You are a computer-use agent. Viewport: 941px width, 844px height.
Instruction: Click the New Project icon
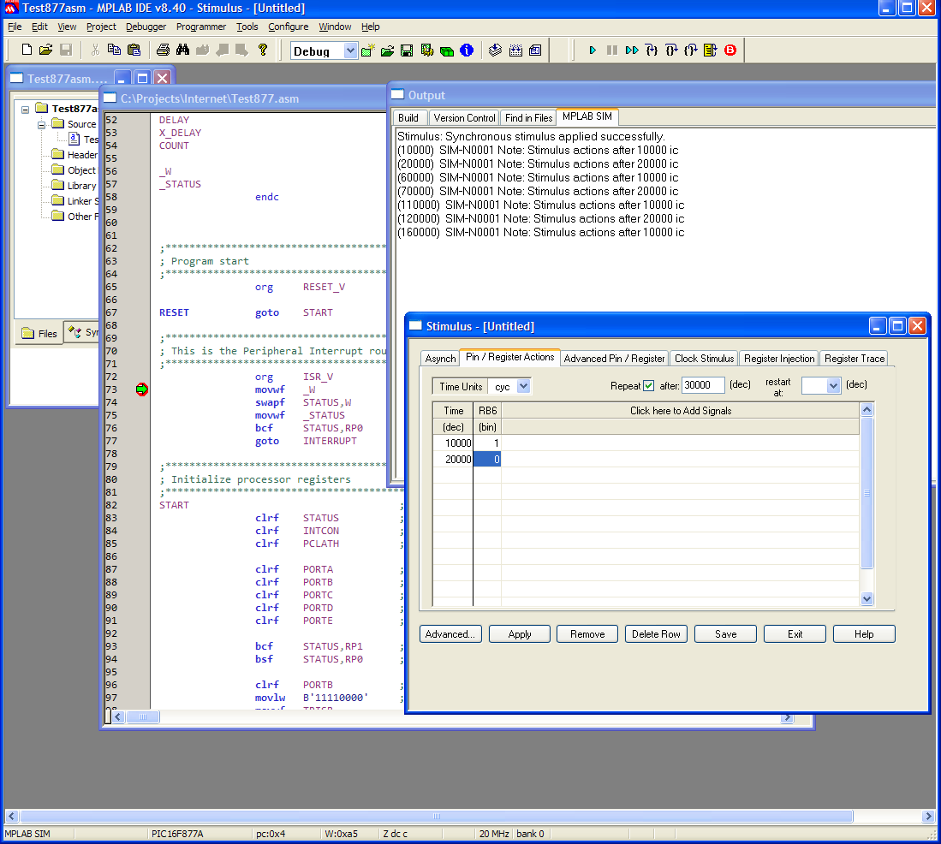368,51
